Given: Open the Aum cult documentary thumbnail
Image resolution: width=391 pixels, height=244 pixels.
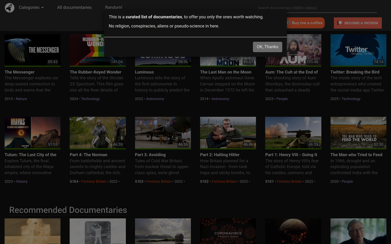Looking at the screenshot, I should click(x=304, y=50).
